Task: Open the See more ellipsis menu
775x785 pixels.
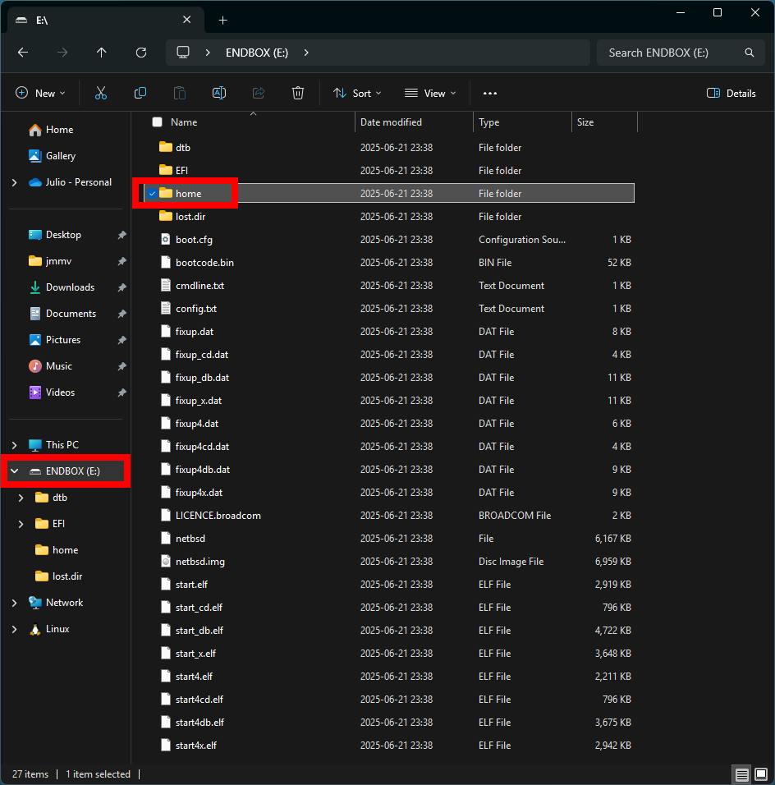Action: (x=490, y=93)
